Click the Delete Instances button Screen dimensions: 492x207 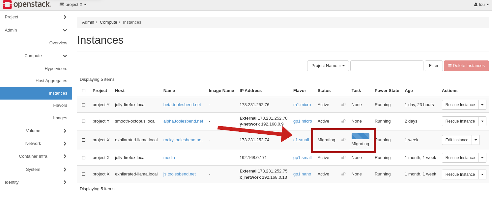(466, 66)
